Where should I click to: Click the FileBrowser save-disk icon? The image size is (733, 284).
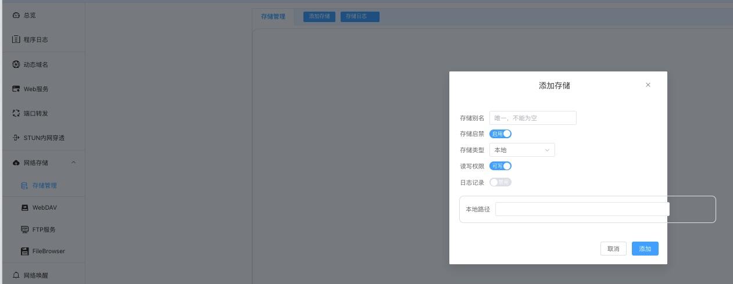pos(24,251)
